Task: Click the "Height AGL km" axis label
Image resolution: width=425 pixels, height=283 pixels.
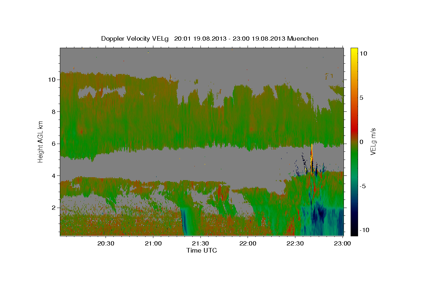Action: pyautogui.click(x=41, y=141)
